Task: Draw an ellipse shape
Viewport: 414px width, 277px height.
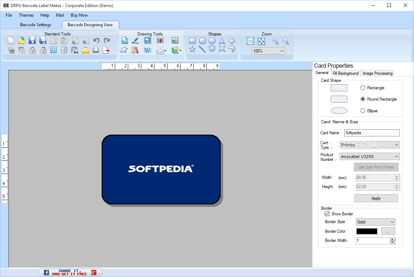Action: [x=212, y=41]
